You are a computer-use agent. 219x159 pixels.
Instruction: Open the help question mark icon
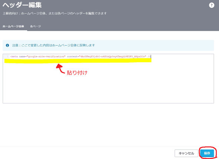click(212, 5)
